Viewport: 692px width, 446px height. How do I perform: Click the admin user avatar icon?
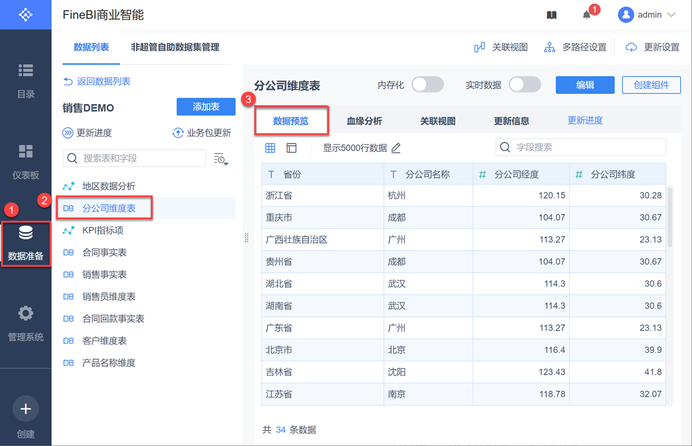pos(626,15)
